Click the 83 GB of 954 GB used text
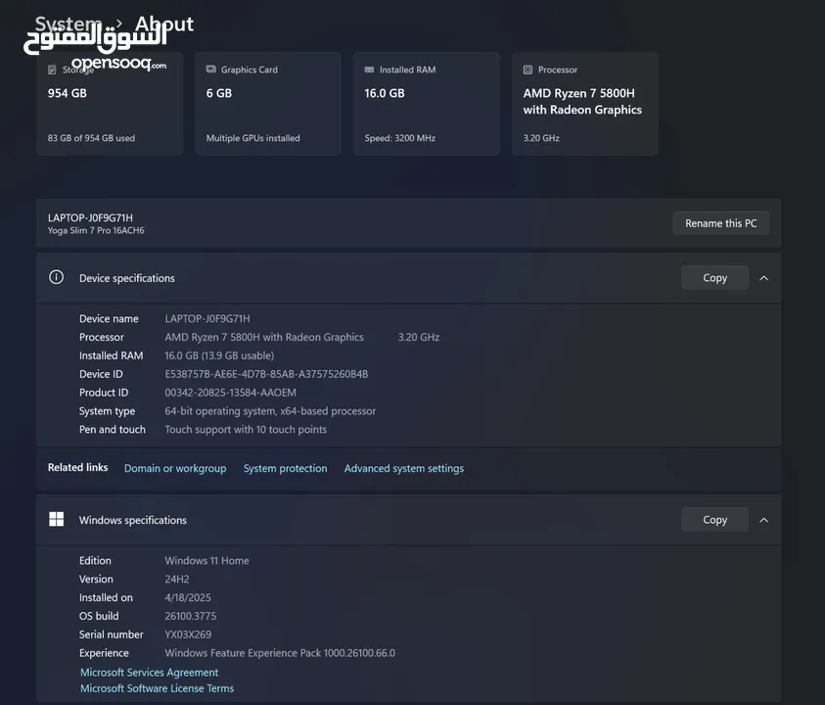The height and width of the screenshot is (705, 825). coord(91,138)
